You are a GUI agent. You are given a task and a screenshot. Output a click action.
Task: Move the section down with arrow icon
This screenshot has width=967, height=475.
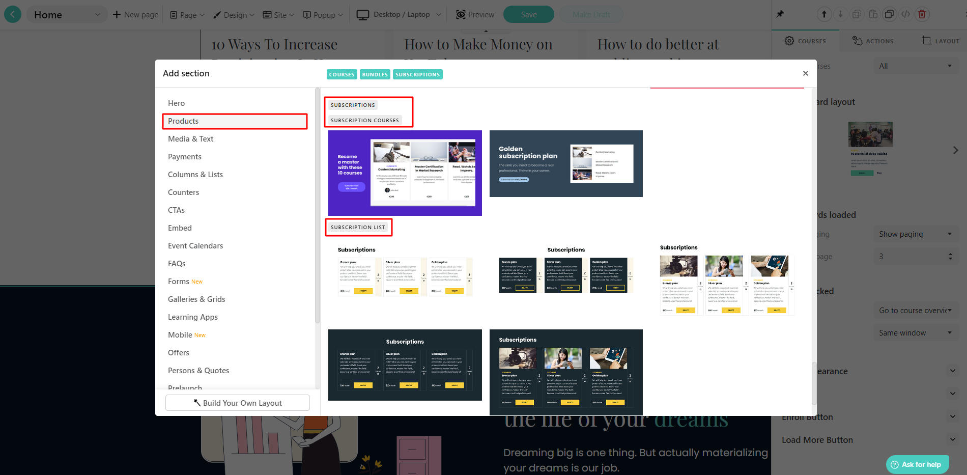[840, 14]
